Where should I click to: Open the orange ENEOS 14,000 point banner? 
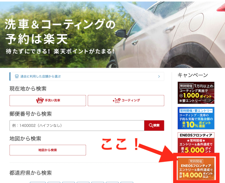coord(196,169)
